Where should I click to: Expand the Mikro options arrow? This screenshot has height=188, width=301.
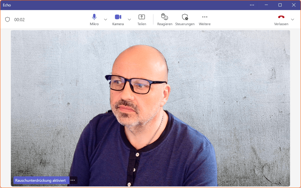click(x=106, y=20)
